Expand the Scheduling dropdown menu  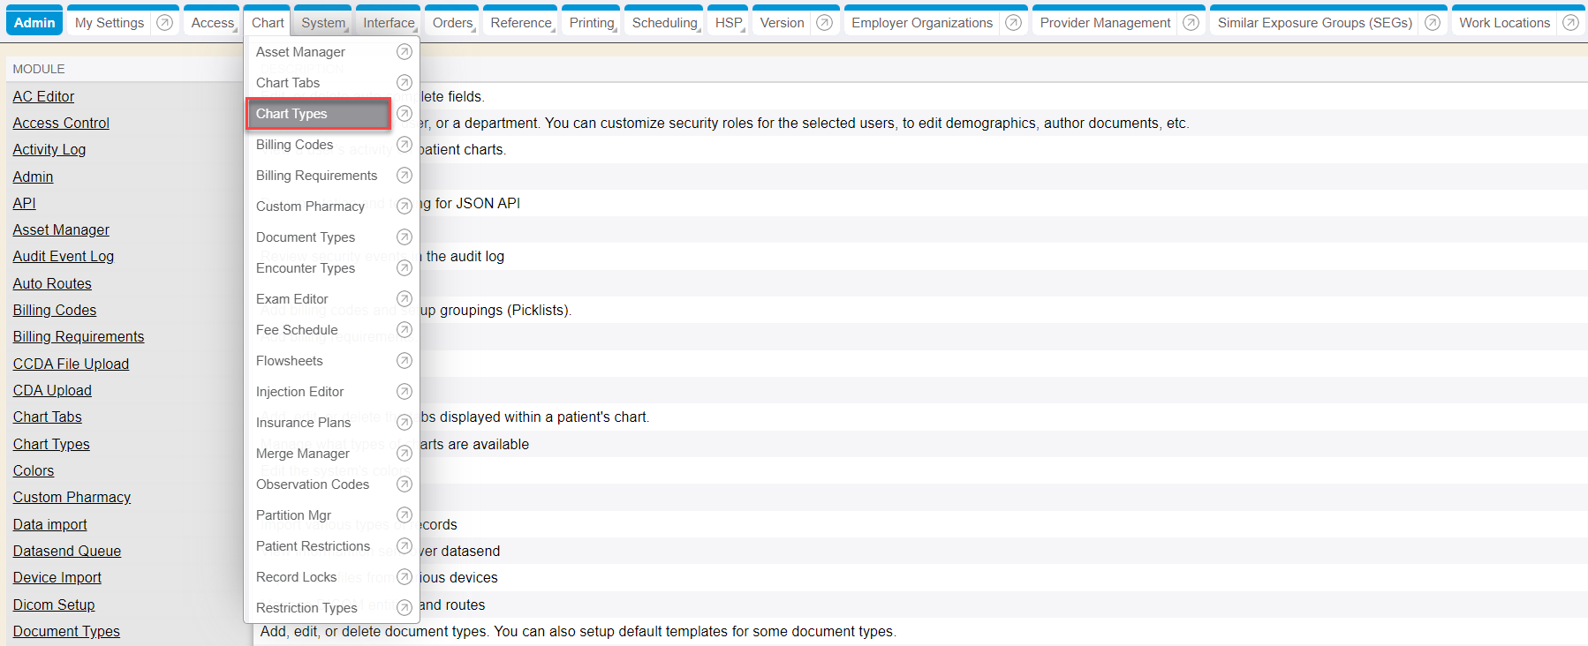click(x=665, y=23)
